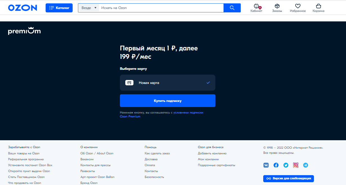Image resolution: width=346 pixels, height=185 pixels.
Task: Open Ozon Twitter page icon
Action: click(x=286, y=165)
